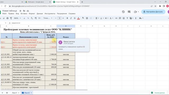
Task: Open name box dropdown arrow
Action: pos(6,23)
